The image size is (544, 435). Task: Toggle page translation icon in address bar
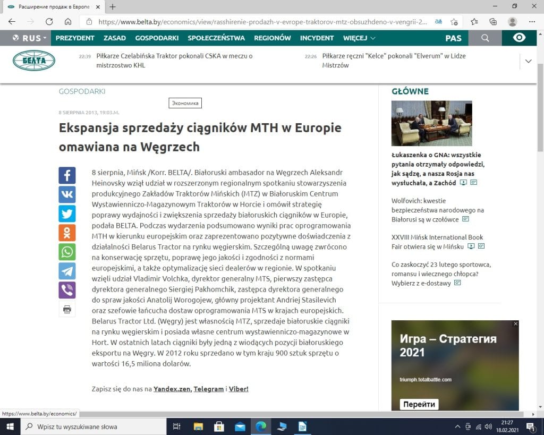(438, 22)
